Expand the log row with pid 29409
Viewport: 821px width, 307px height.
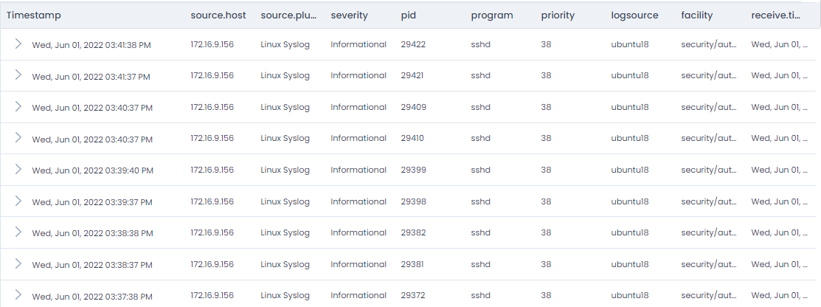pyautogui.click(x=18, y=107)
